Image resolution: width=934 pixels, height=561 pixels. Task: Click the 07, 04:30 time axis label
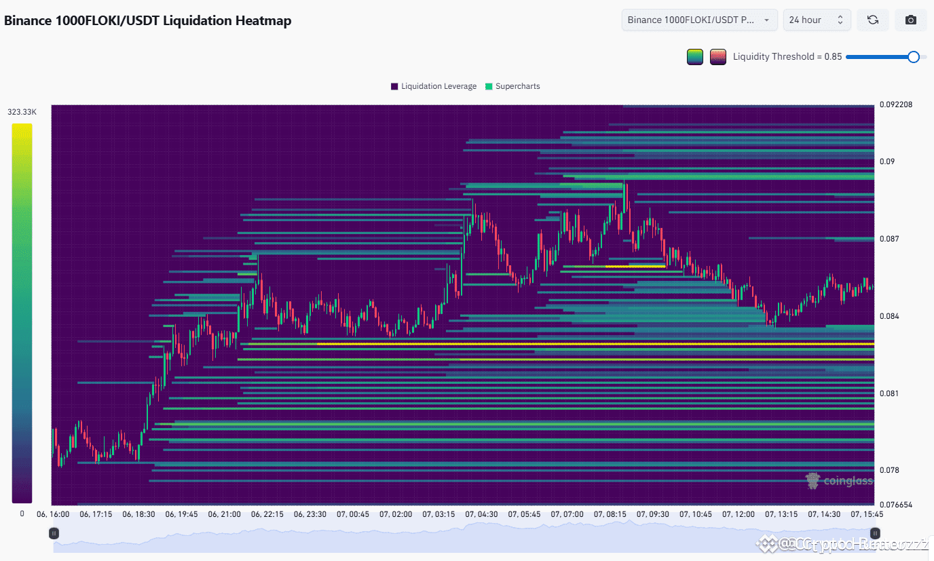(481, 514)
